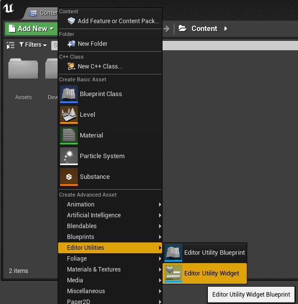Screen dimensions: 298x304
Task: Click the Editor Utility Widget heart icon
Action: coord(173,273)
